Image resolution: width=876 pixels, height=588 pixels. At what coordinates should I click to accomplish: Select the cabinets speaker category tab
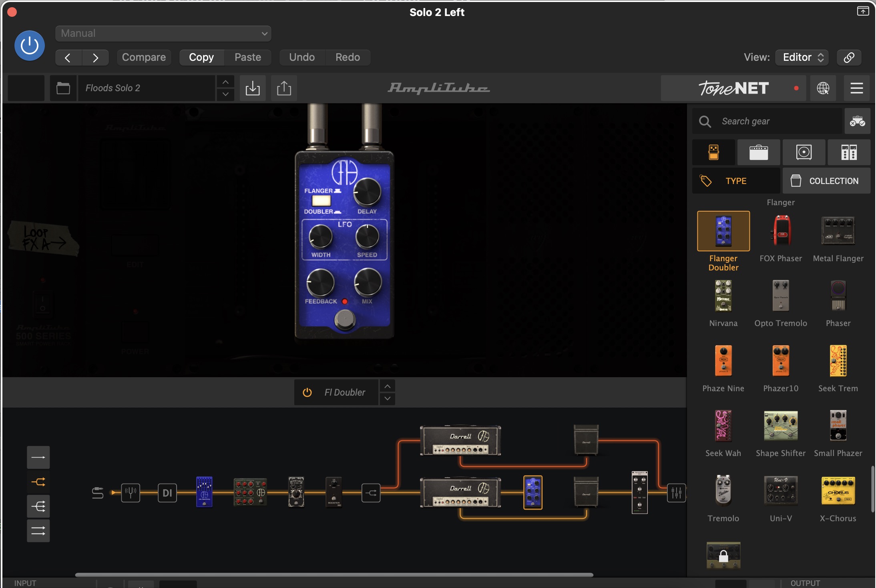pyautogui.click(x=804, y=152)
